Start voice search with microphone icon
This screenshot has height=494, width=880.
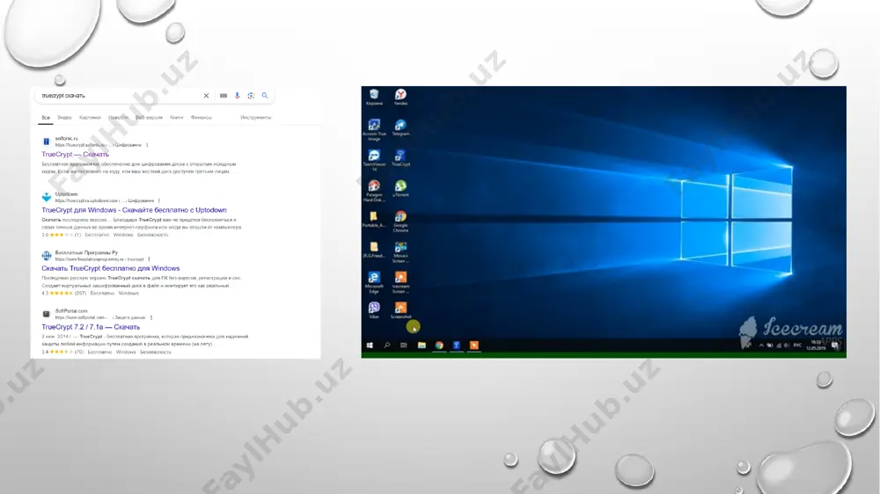pos(237,96)
